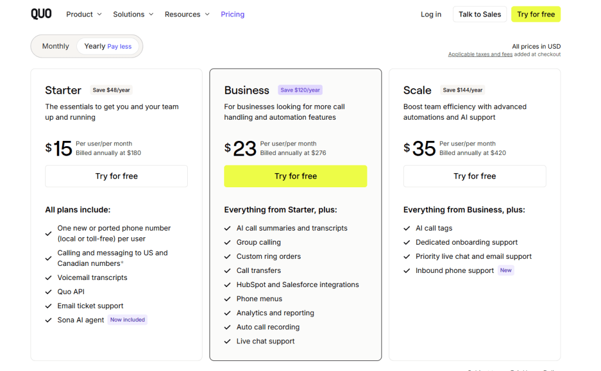Click Try for free under Scale plan
This screenshot has width=601, height=371.
(474, 176)
